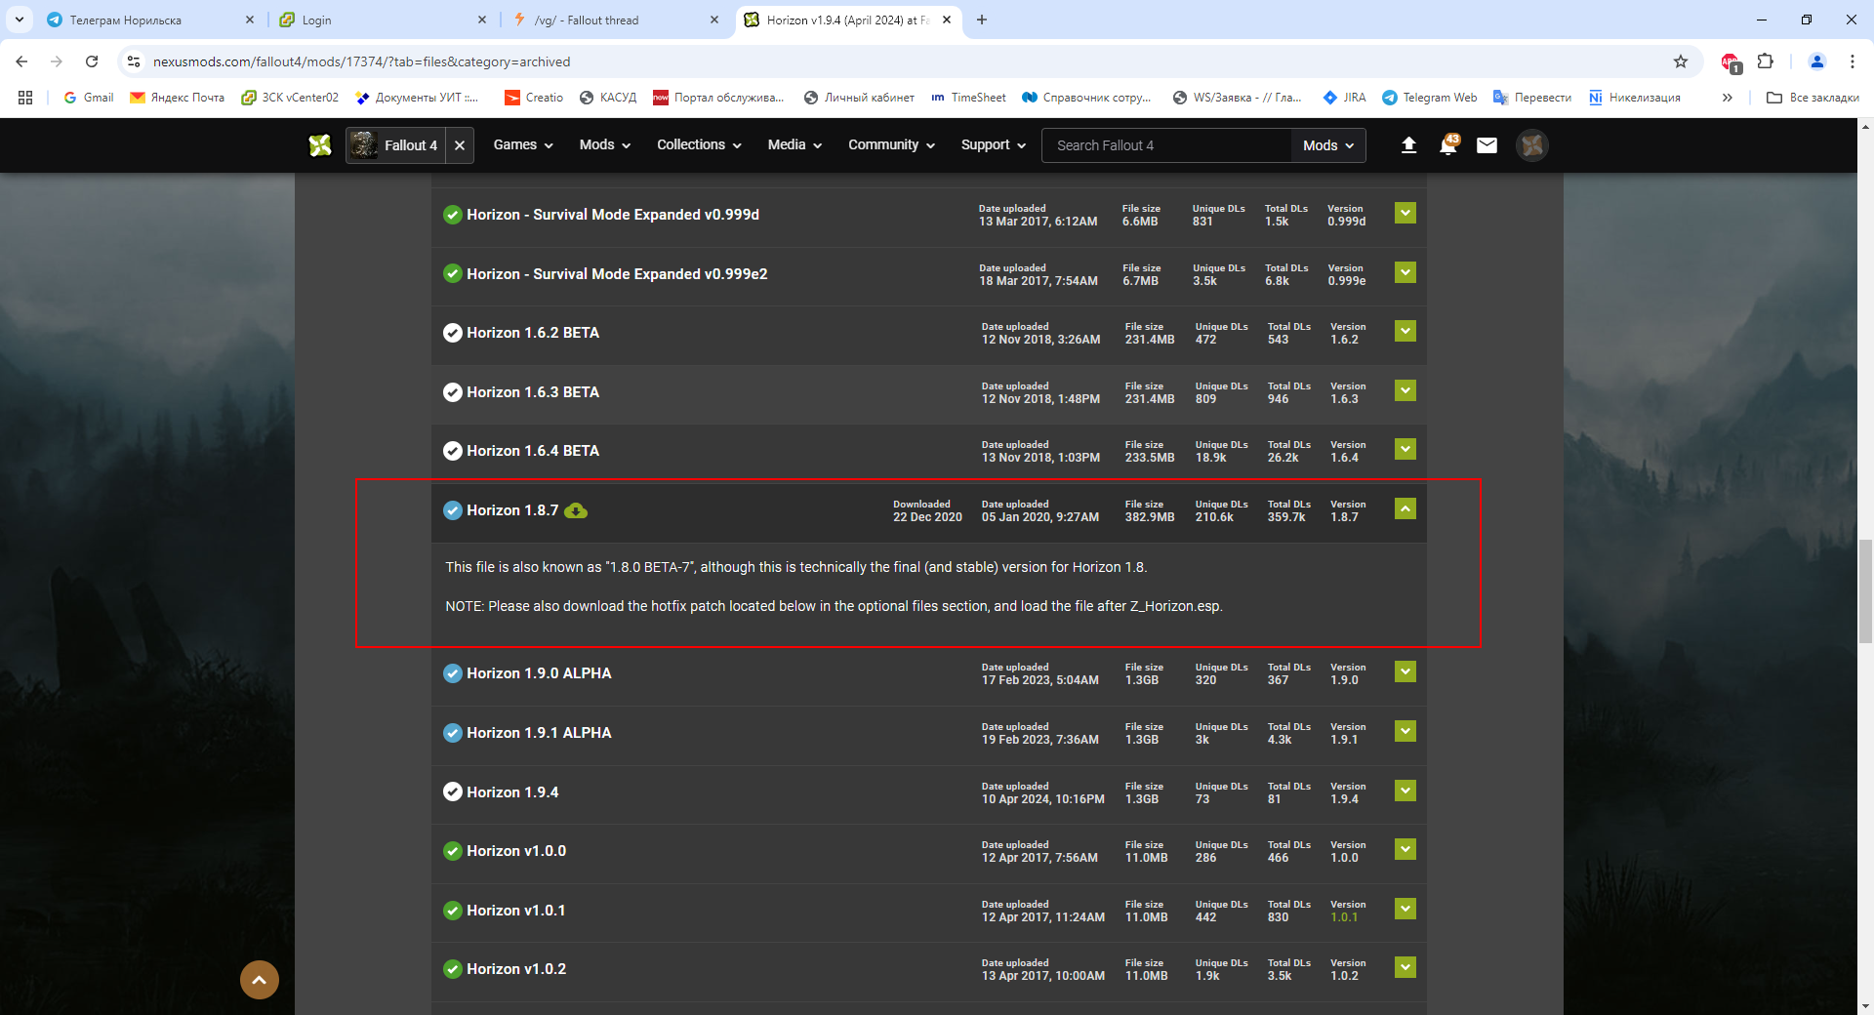This screenshot has height=1015, width=1874.
Task: Click the page vertical scrollbar thumb
Action: (x=1865, y=590)
